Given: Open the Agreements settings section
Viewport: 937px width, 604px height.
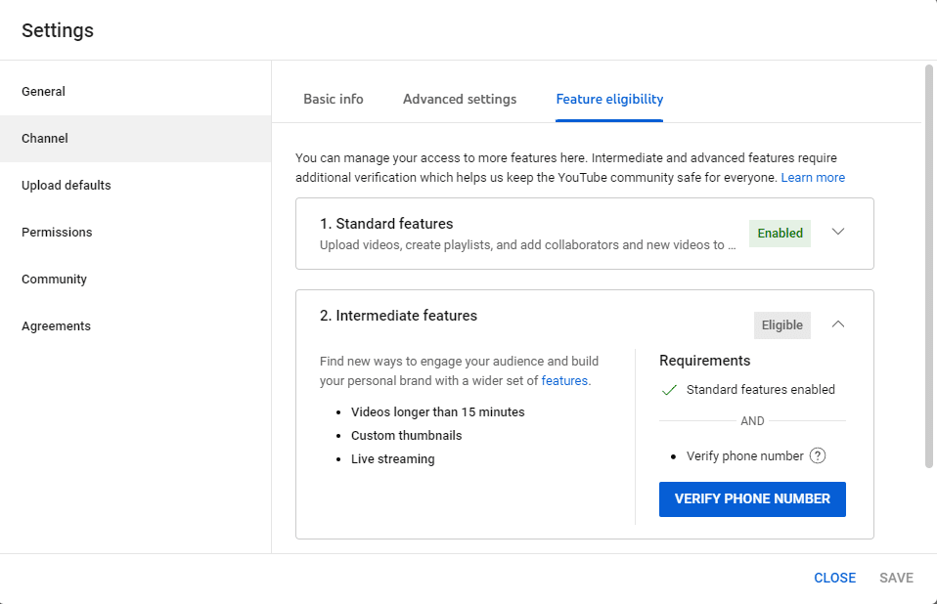Looking at the screenshot, I should 136,325.
